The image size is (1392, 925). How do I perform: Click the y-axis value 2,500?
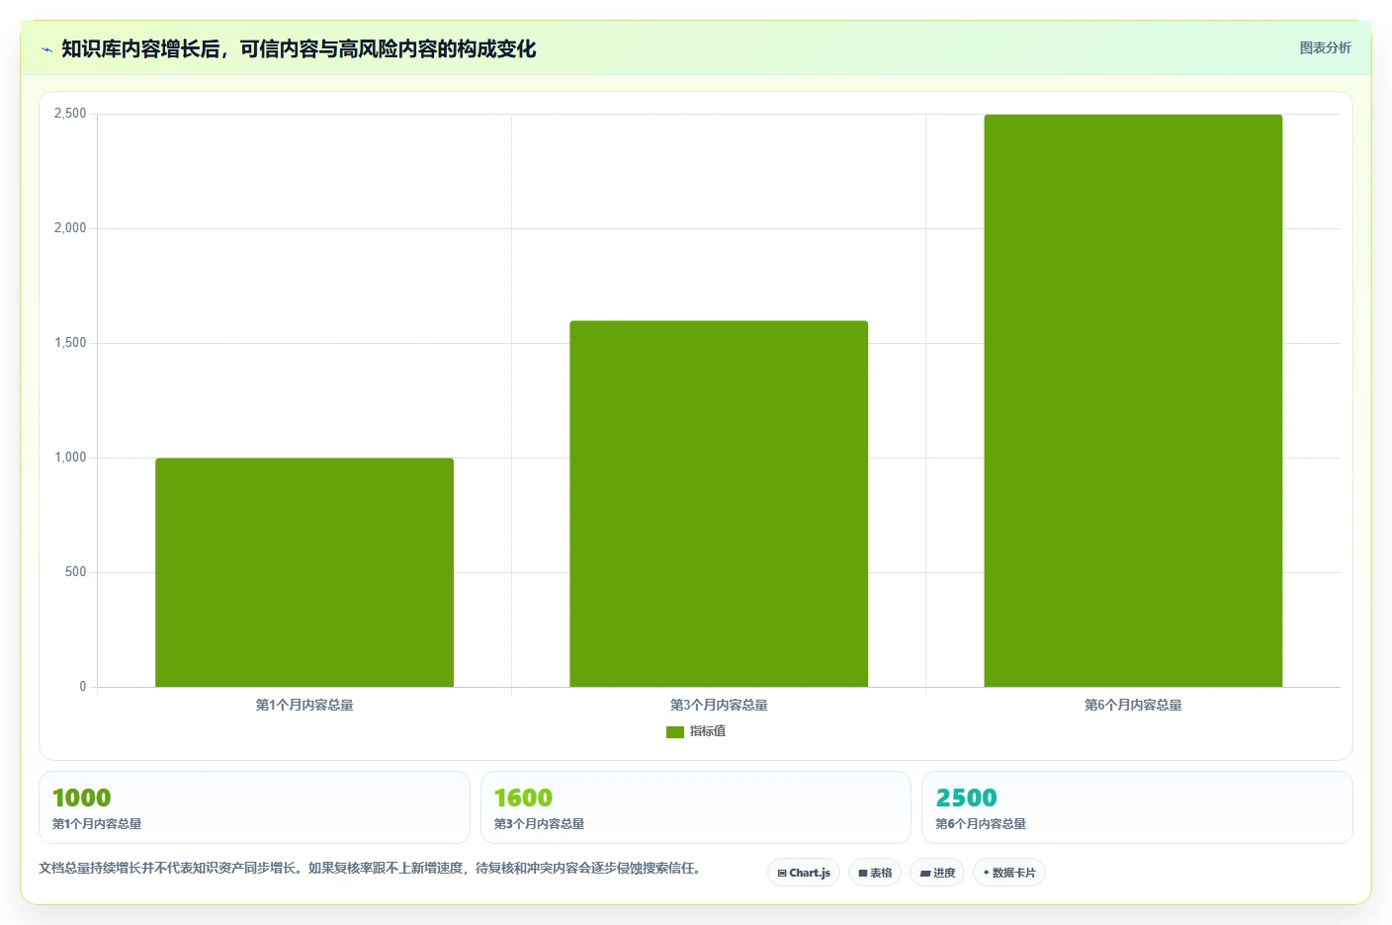tap(70, 114)
